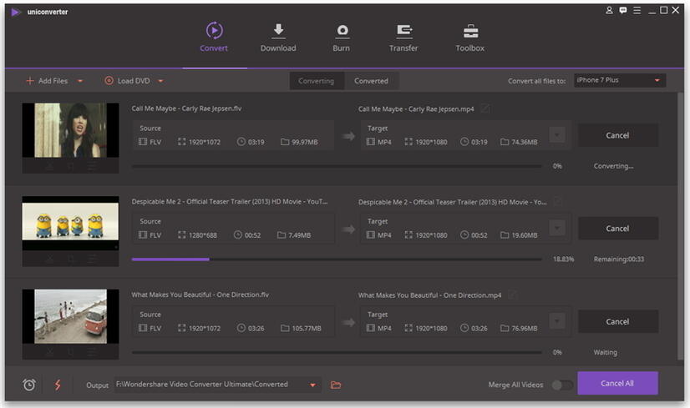690x408 pixels.
Task: Expand the Output path dropdown
Action: [x=313, y=385]
